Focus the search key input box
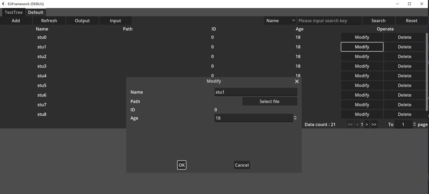Viewport: 429px width, 194px height. (329, 21)
